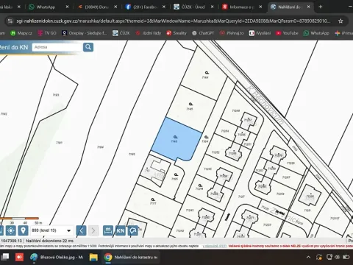View site information icon in address bar

pyautogui.click(x=10, y=21)
